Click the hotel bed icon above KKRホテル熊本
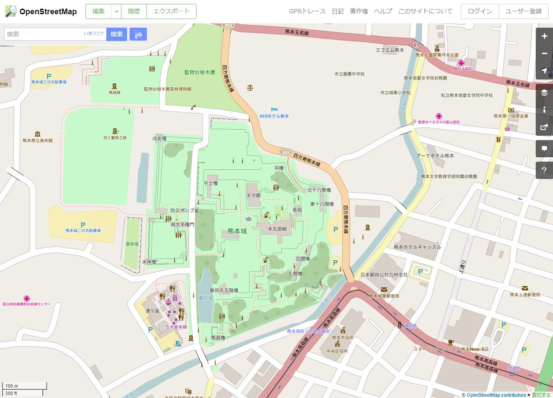This screenshot has height=398, width=553. [x=274, y=110]
